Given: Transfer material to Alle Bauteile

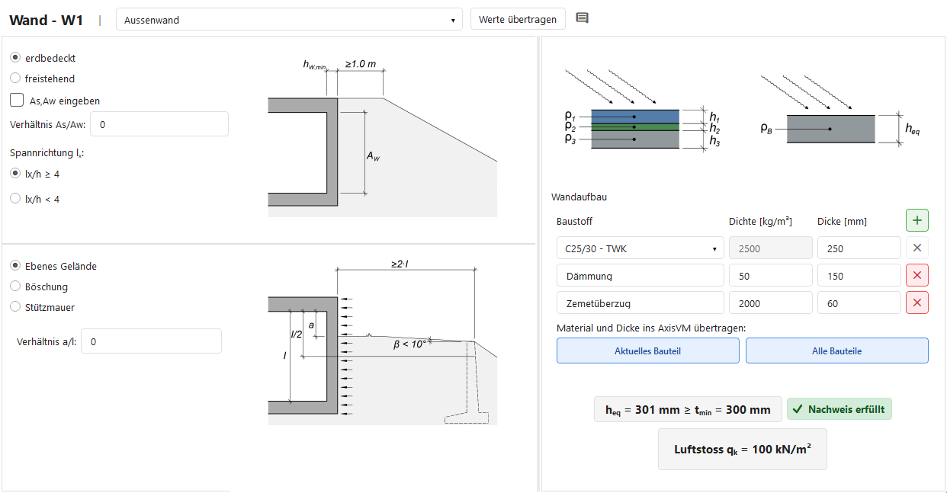Looking at the screenshot, I should [837, 351].
